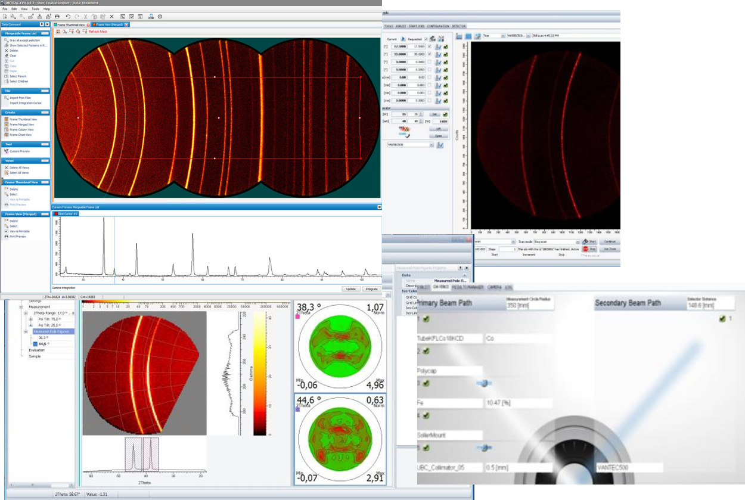Image resolution: width=745 pixels, height=500 pixels.
Task: Switch to Frame Thumbnail View tab
Action: coord(71,24)
